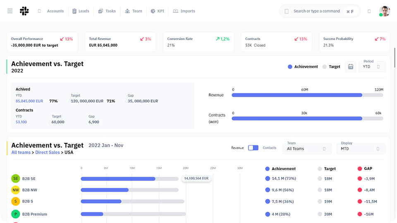Click the -16M gap value
The height and width of the screenshot is (223, 397).
click(369, 214)
